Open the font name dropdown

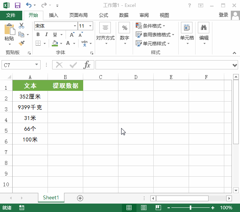(74, 26)
